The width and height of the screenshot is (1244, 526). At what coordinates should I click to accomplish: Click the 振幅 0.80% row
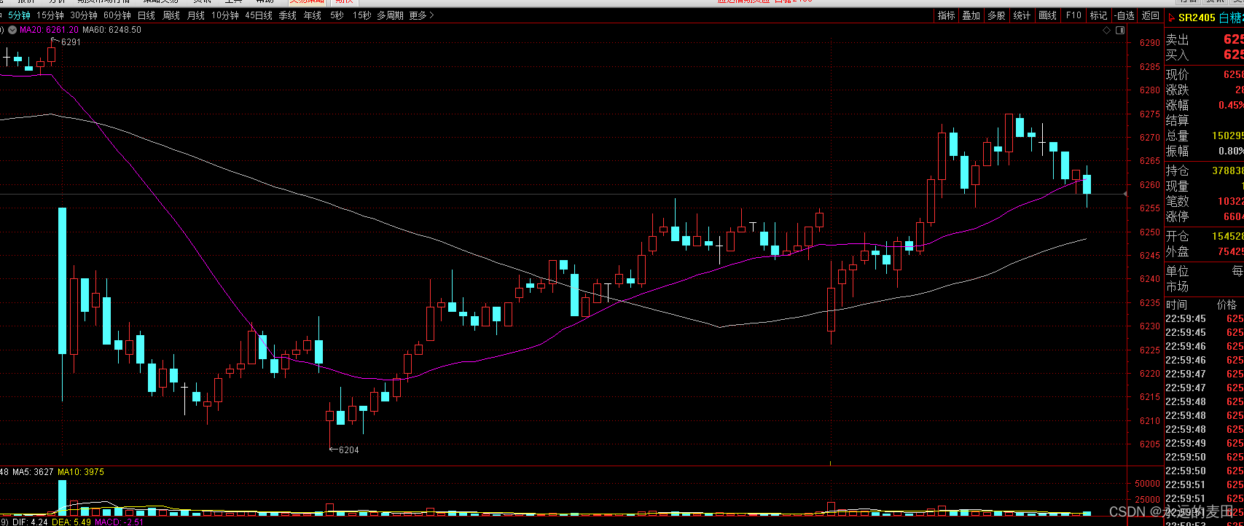[x=1204, y=151]
